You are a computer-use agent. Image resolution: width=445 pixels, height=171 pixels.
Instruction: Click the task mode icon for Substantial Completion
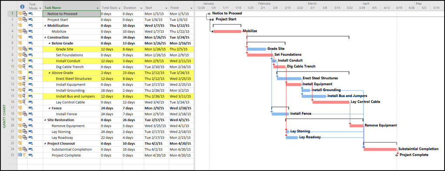click(x=31, y=149)
